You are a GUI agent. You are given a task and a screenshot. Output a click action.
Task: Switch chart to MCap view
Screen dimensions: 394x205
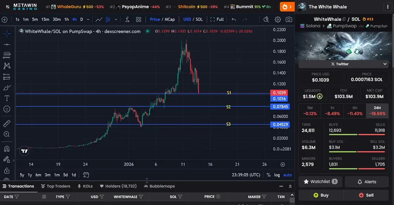coord(170,19)
